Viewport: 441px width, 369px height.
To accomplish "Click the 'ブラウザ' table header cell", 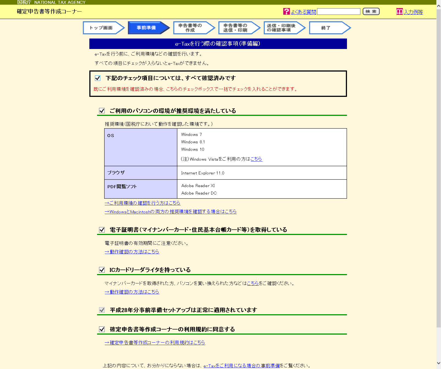I will 141,173.
